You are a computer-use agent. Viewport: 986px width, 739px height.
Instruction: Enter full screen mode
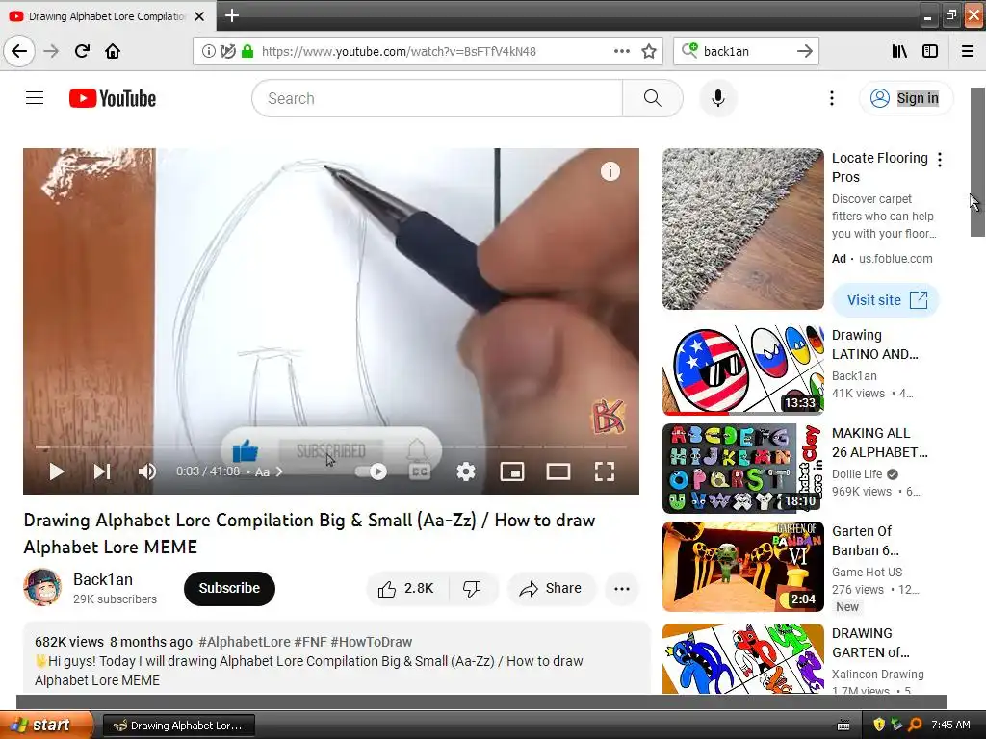(x=605, y=471)
